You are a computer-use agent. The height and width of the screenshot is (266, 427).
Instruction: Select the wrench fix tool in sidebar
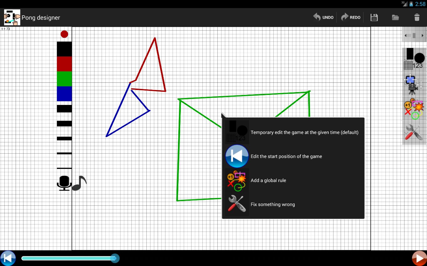414,132
